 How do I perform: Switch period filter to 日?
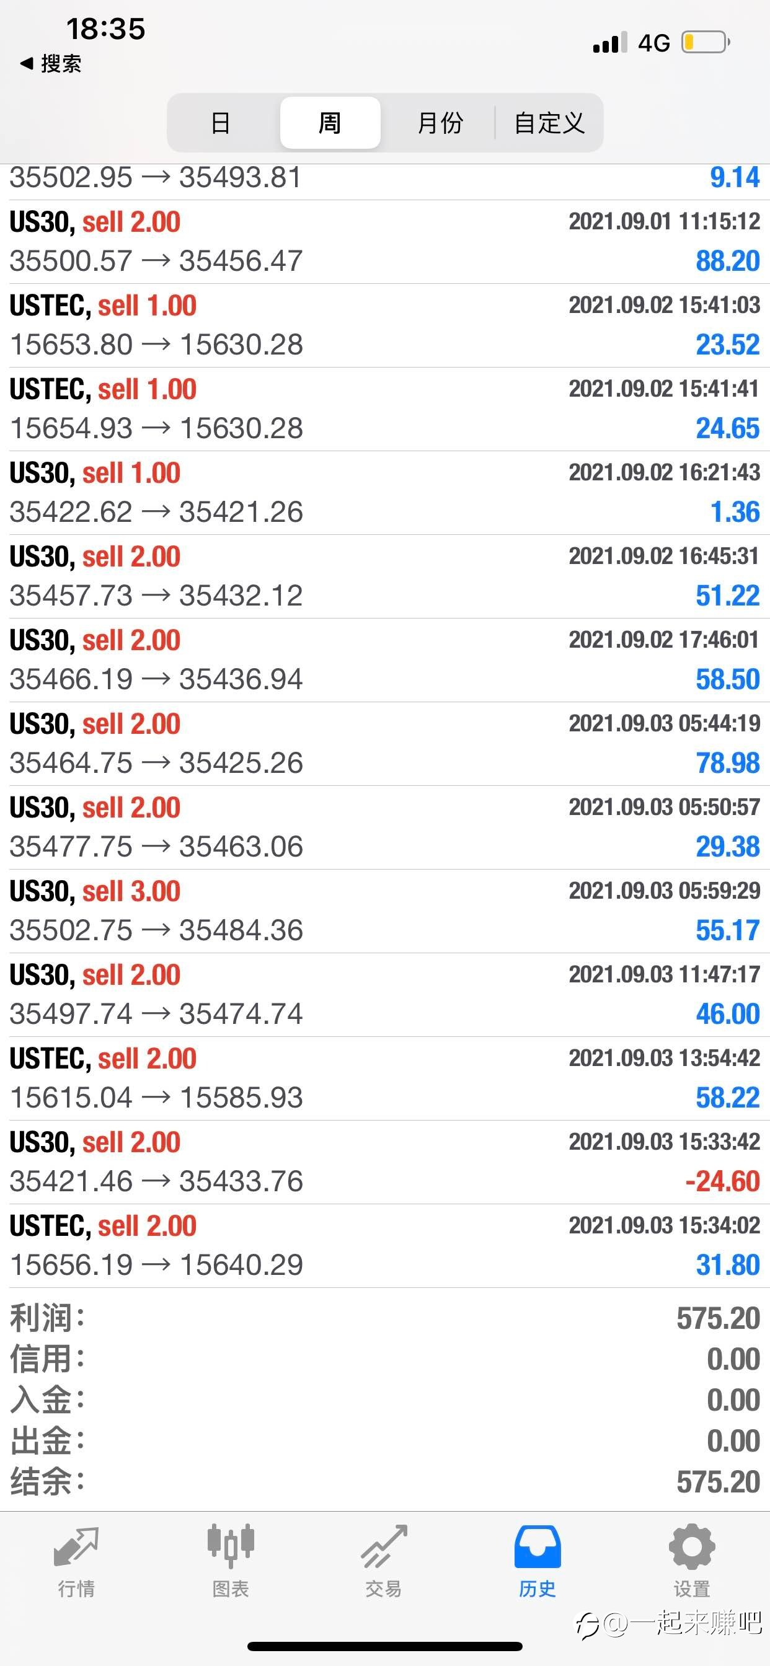point(221,122)
